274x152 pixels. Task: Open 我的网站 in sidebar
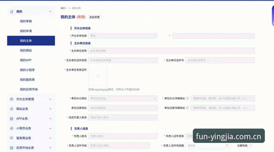pyautogui.click(x=26, y=50)
